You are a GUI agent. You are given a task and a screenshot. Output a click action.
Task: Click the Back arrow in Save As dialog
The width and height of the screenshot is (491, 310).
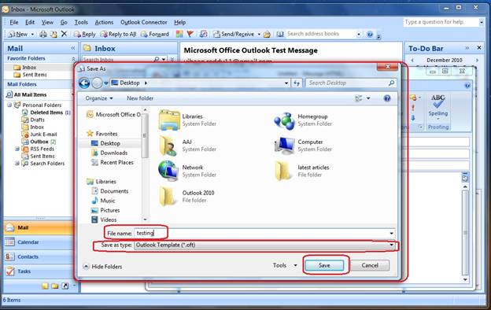[84, 83]
